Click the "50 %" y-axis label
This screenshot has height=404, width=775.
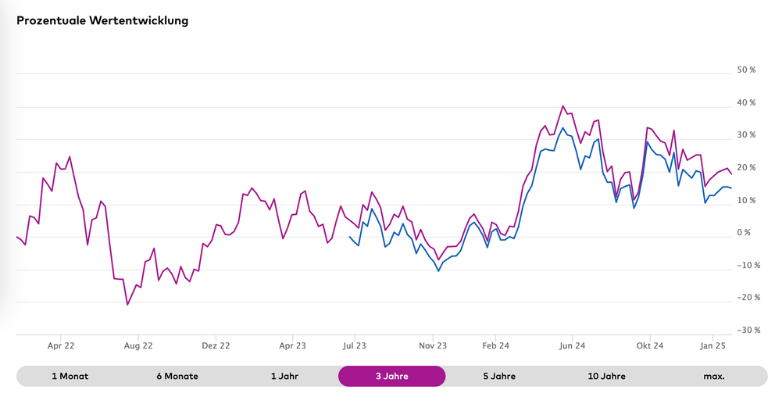[746, 70]
